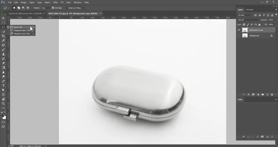Select the Zoom tool
The height and width of the screenshot is (147, 278).
(x=3, y=104)
